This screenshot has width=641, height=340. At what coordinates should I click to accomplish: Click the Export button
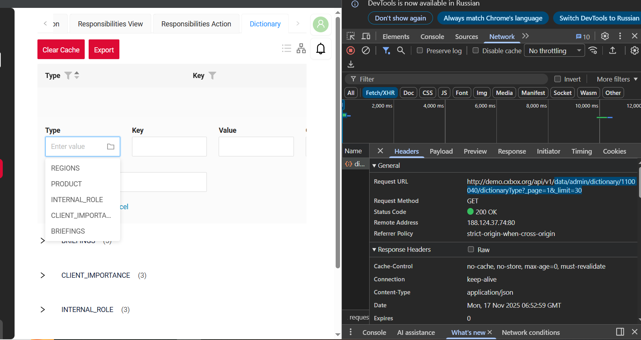point(104,50)
